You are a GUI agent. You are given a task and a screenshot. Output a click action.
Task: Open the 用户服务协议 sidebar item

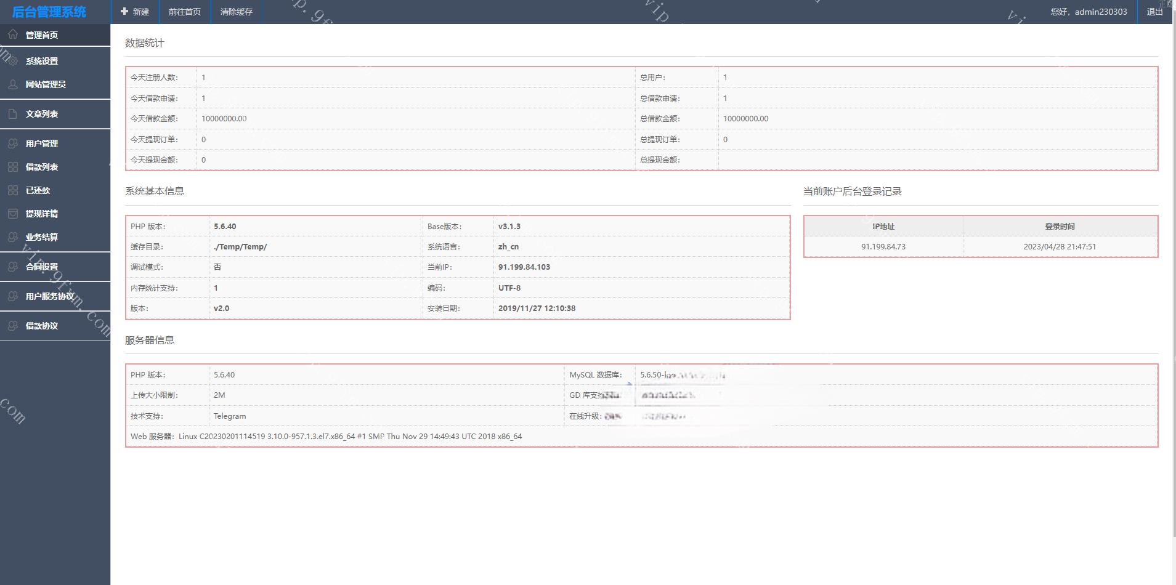click(x=49, y=296)
